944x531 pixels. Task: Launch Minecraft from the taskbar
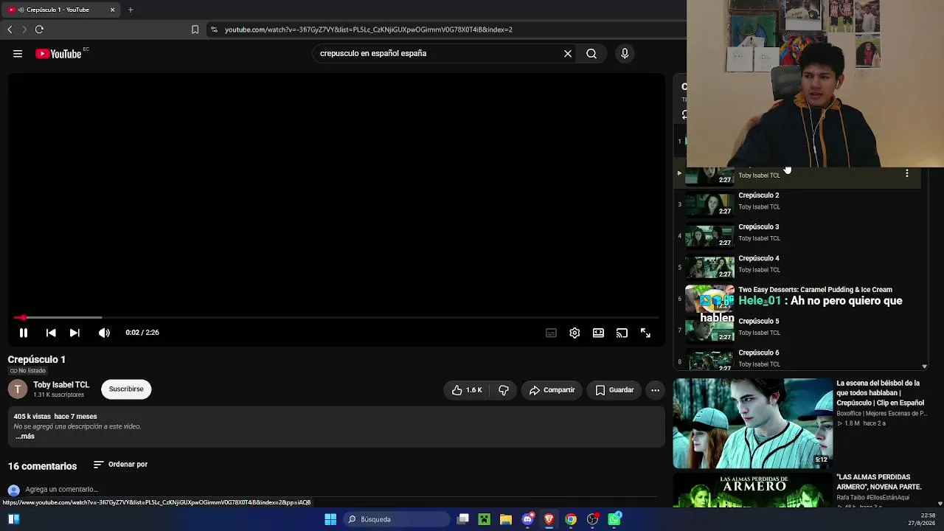(485, 519)
